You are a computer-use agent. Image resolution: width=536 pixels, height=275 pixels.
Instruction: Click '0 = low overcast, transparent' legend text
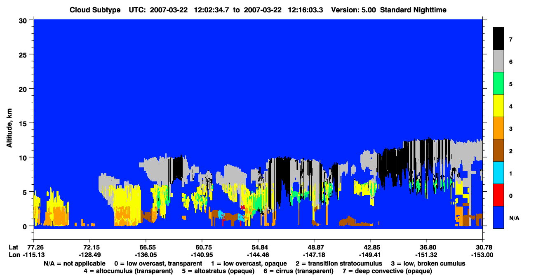tap(158, 263)
